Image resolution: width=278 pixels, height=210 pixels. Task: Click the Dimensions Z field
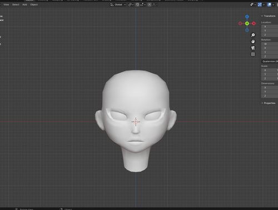tap(270, 96)
